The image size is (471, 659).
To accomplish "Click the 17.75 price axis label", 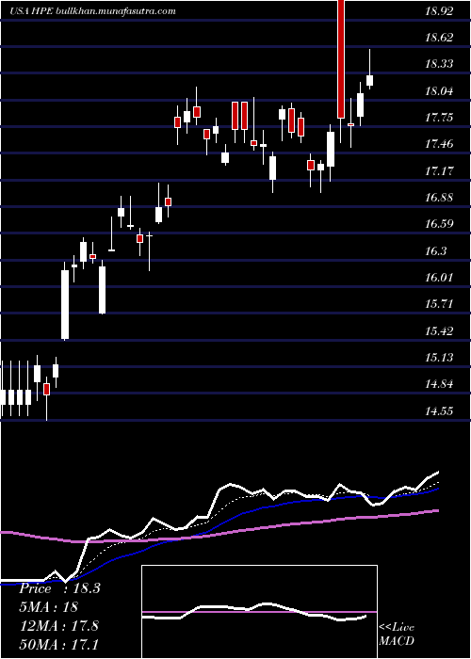I will [x=439, y=118].
